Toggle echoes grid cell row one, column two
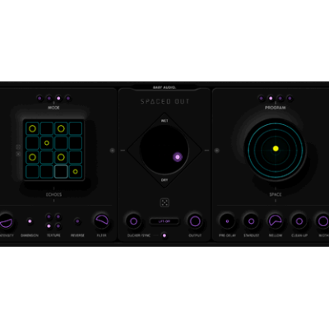Image resolution: width=329 pixels, height=329 pixels. coord(47,128)
